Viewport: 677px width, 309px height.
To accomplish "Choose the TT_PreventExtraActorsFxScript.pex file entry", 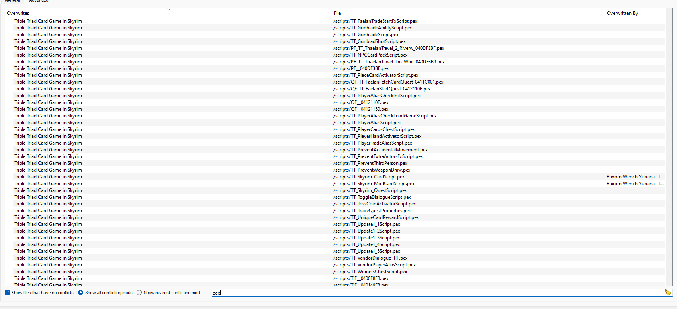I will click(378, 156).
